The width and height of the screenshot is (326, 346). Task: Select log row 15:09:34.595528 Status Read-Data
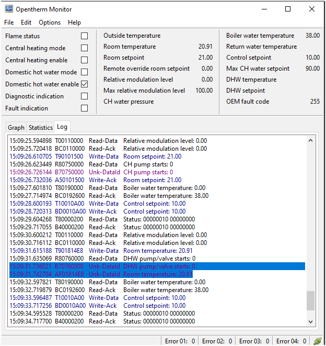tap(157, 314)
